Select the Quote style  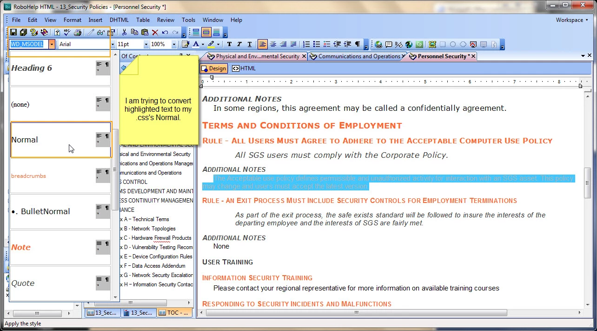[61, 283]
